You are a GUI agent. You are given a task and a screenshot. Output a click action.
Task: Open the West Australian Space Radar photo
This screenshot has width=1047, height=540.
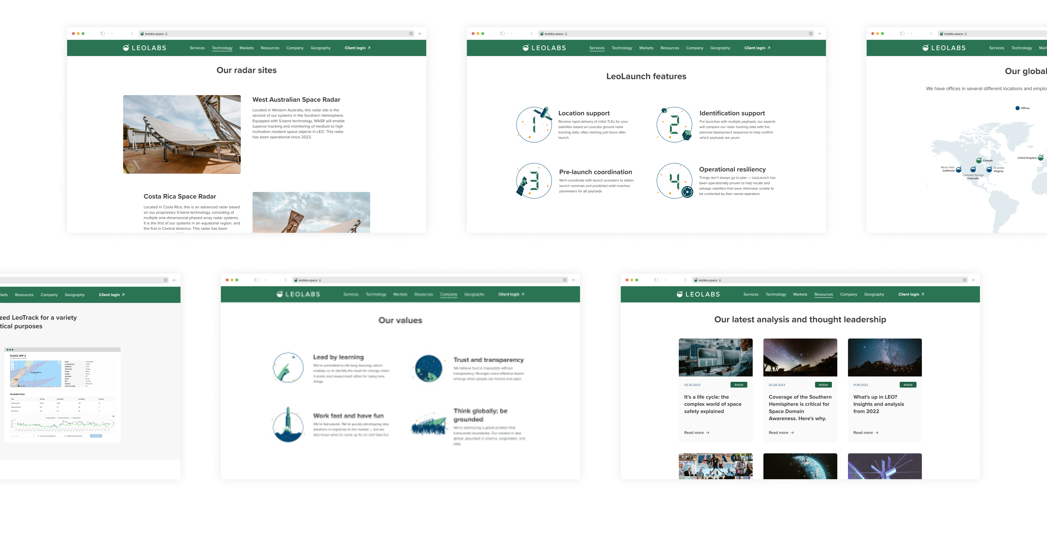pos(182,134)
